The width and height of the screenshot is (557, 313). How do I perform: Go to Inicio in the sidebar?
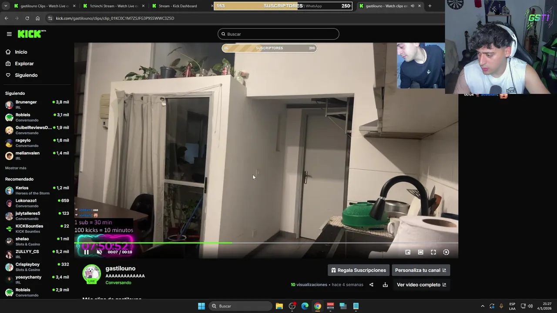tap(21, 52)
